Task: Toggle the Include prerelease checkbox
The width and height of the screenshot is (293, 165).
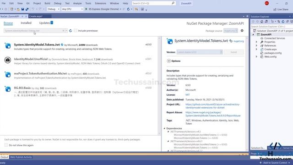Action: [x=76, y=31]
